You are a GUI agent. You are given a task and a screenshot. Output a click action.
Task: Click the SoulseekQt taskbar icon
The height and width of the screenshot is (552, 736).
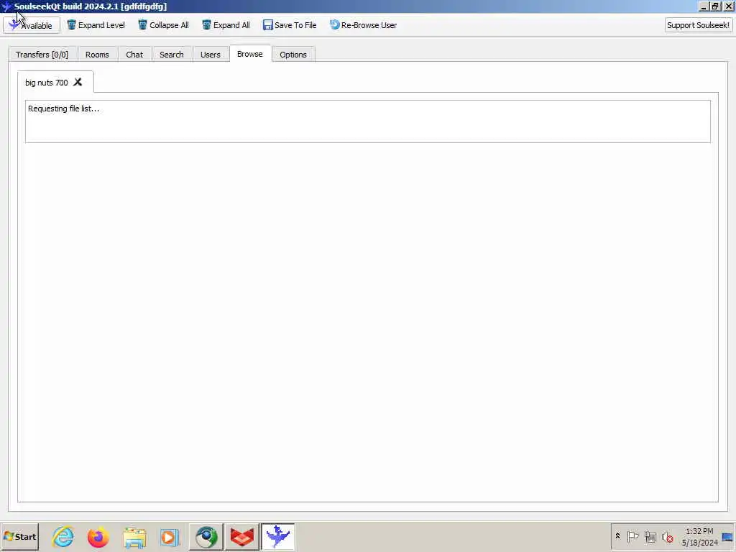click(x=278, y=537)
